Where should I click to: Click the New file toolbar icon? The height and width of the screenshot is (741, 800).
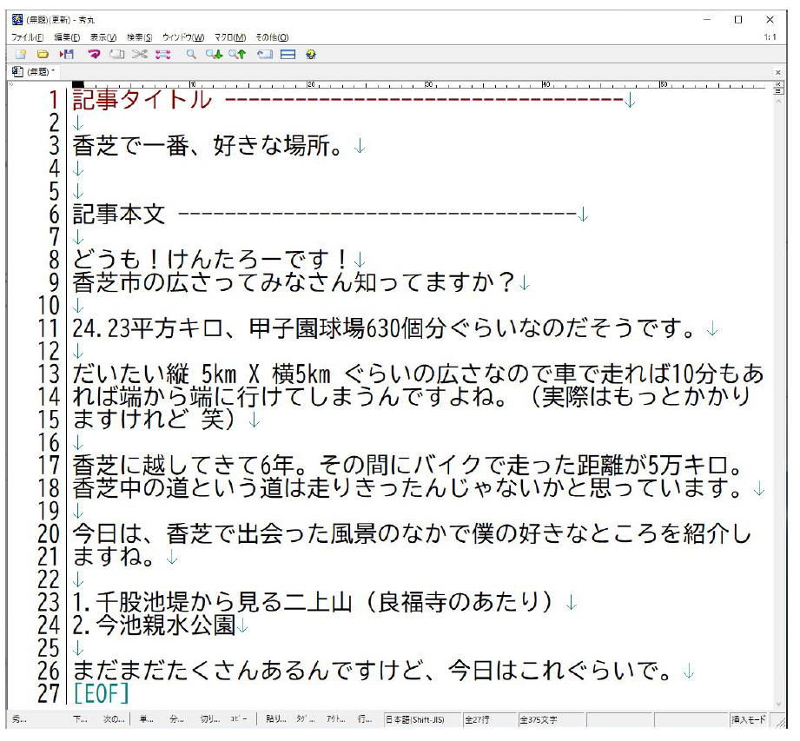coord(21,54)
